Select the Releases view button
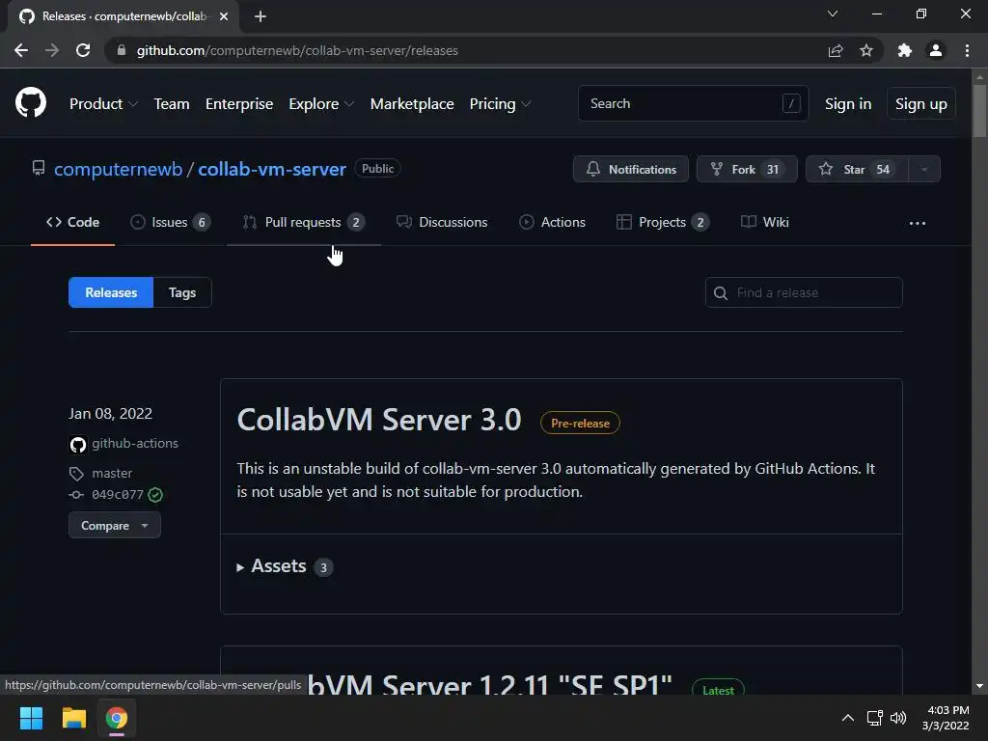This screenshot has width=988, height=741. (x=111, y=292)
